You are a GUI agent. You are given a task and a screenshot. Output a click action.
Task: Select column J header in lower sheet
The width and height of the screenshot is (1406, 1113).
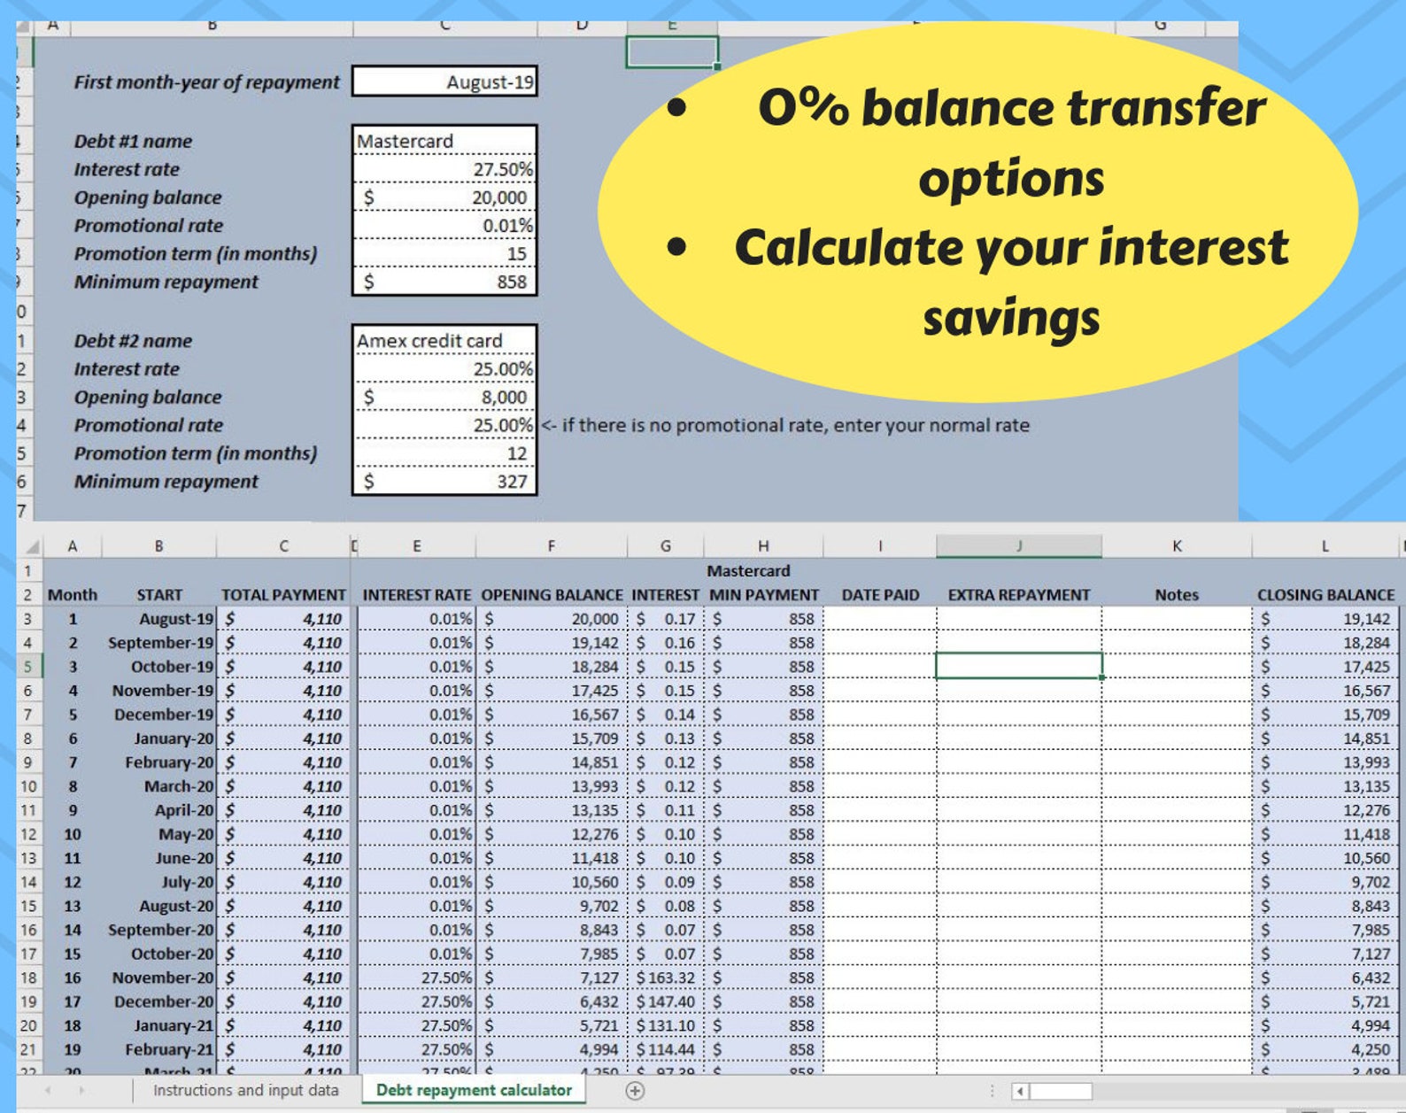coord(1019,546)
